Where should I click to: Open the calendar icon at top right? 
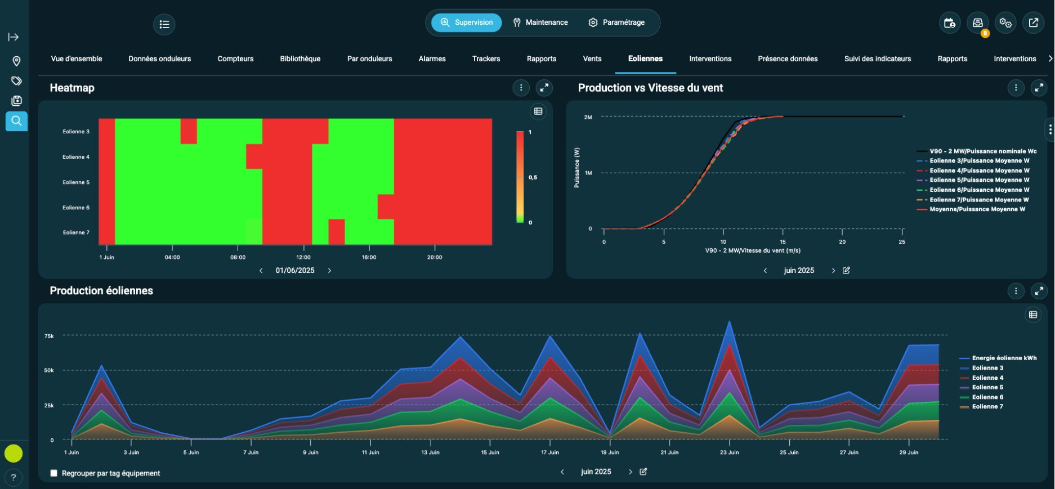(949, 23)
